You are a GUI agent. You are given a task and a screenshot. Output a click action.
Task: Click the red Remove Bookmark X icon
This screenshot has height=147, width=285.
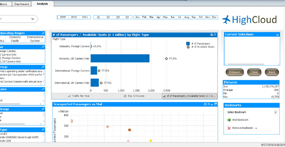[x=229, y=128]
